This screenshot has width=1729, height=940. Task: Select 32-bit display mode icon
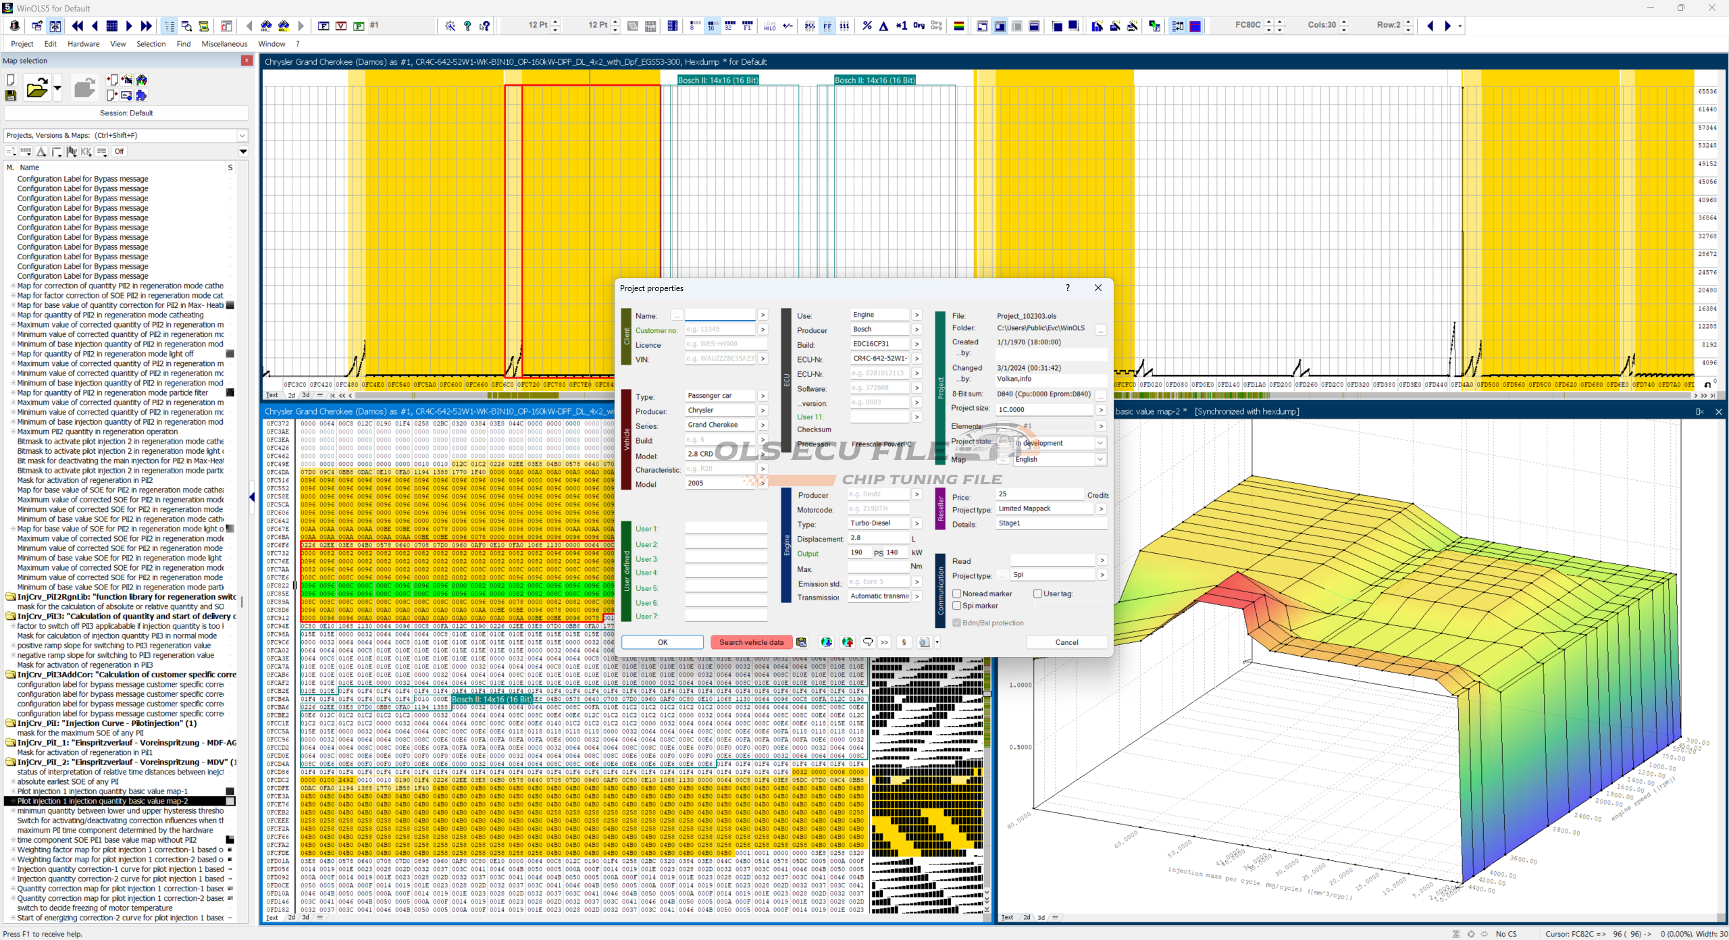click(x=729, y=26)
